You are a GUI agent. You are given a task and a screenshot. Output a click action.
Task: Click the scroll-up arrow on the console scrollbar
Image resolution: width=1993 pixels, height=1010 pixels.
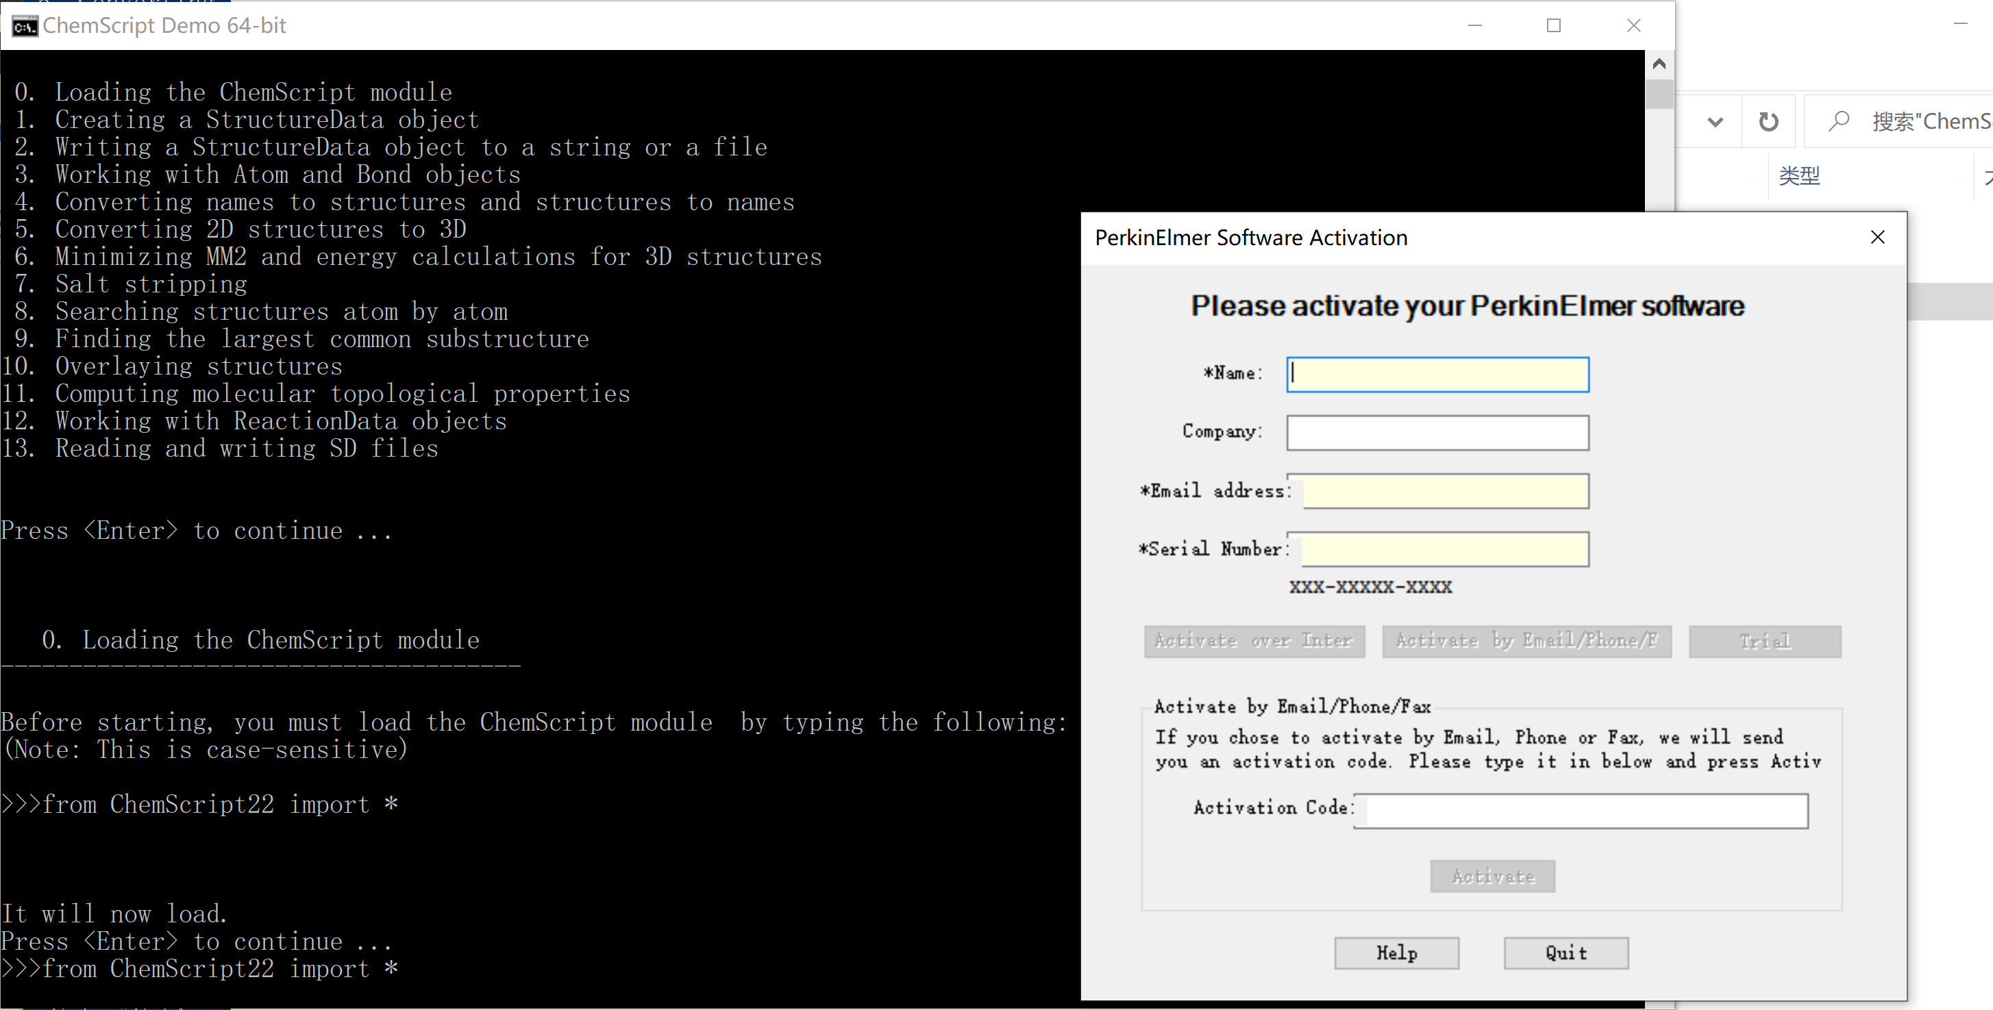pyautogui.click(x=1659, y=64)
